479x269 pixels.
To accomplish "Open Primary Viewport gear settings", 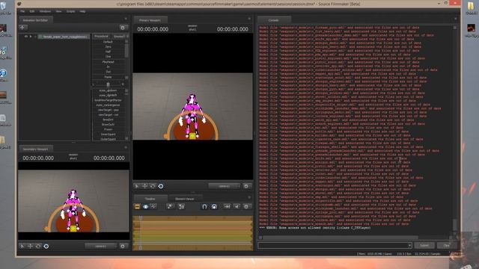I will 246,186.
